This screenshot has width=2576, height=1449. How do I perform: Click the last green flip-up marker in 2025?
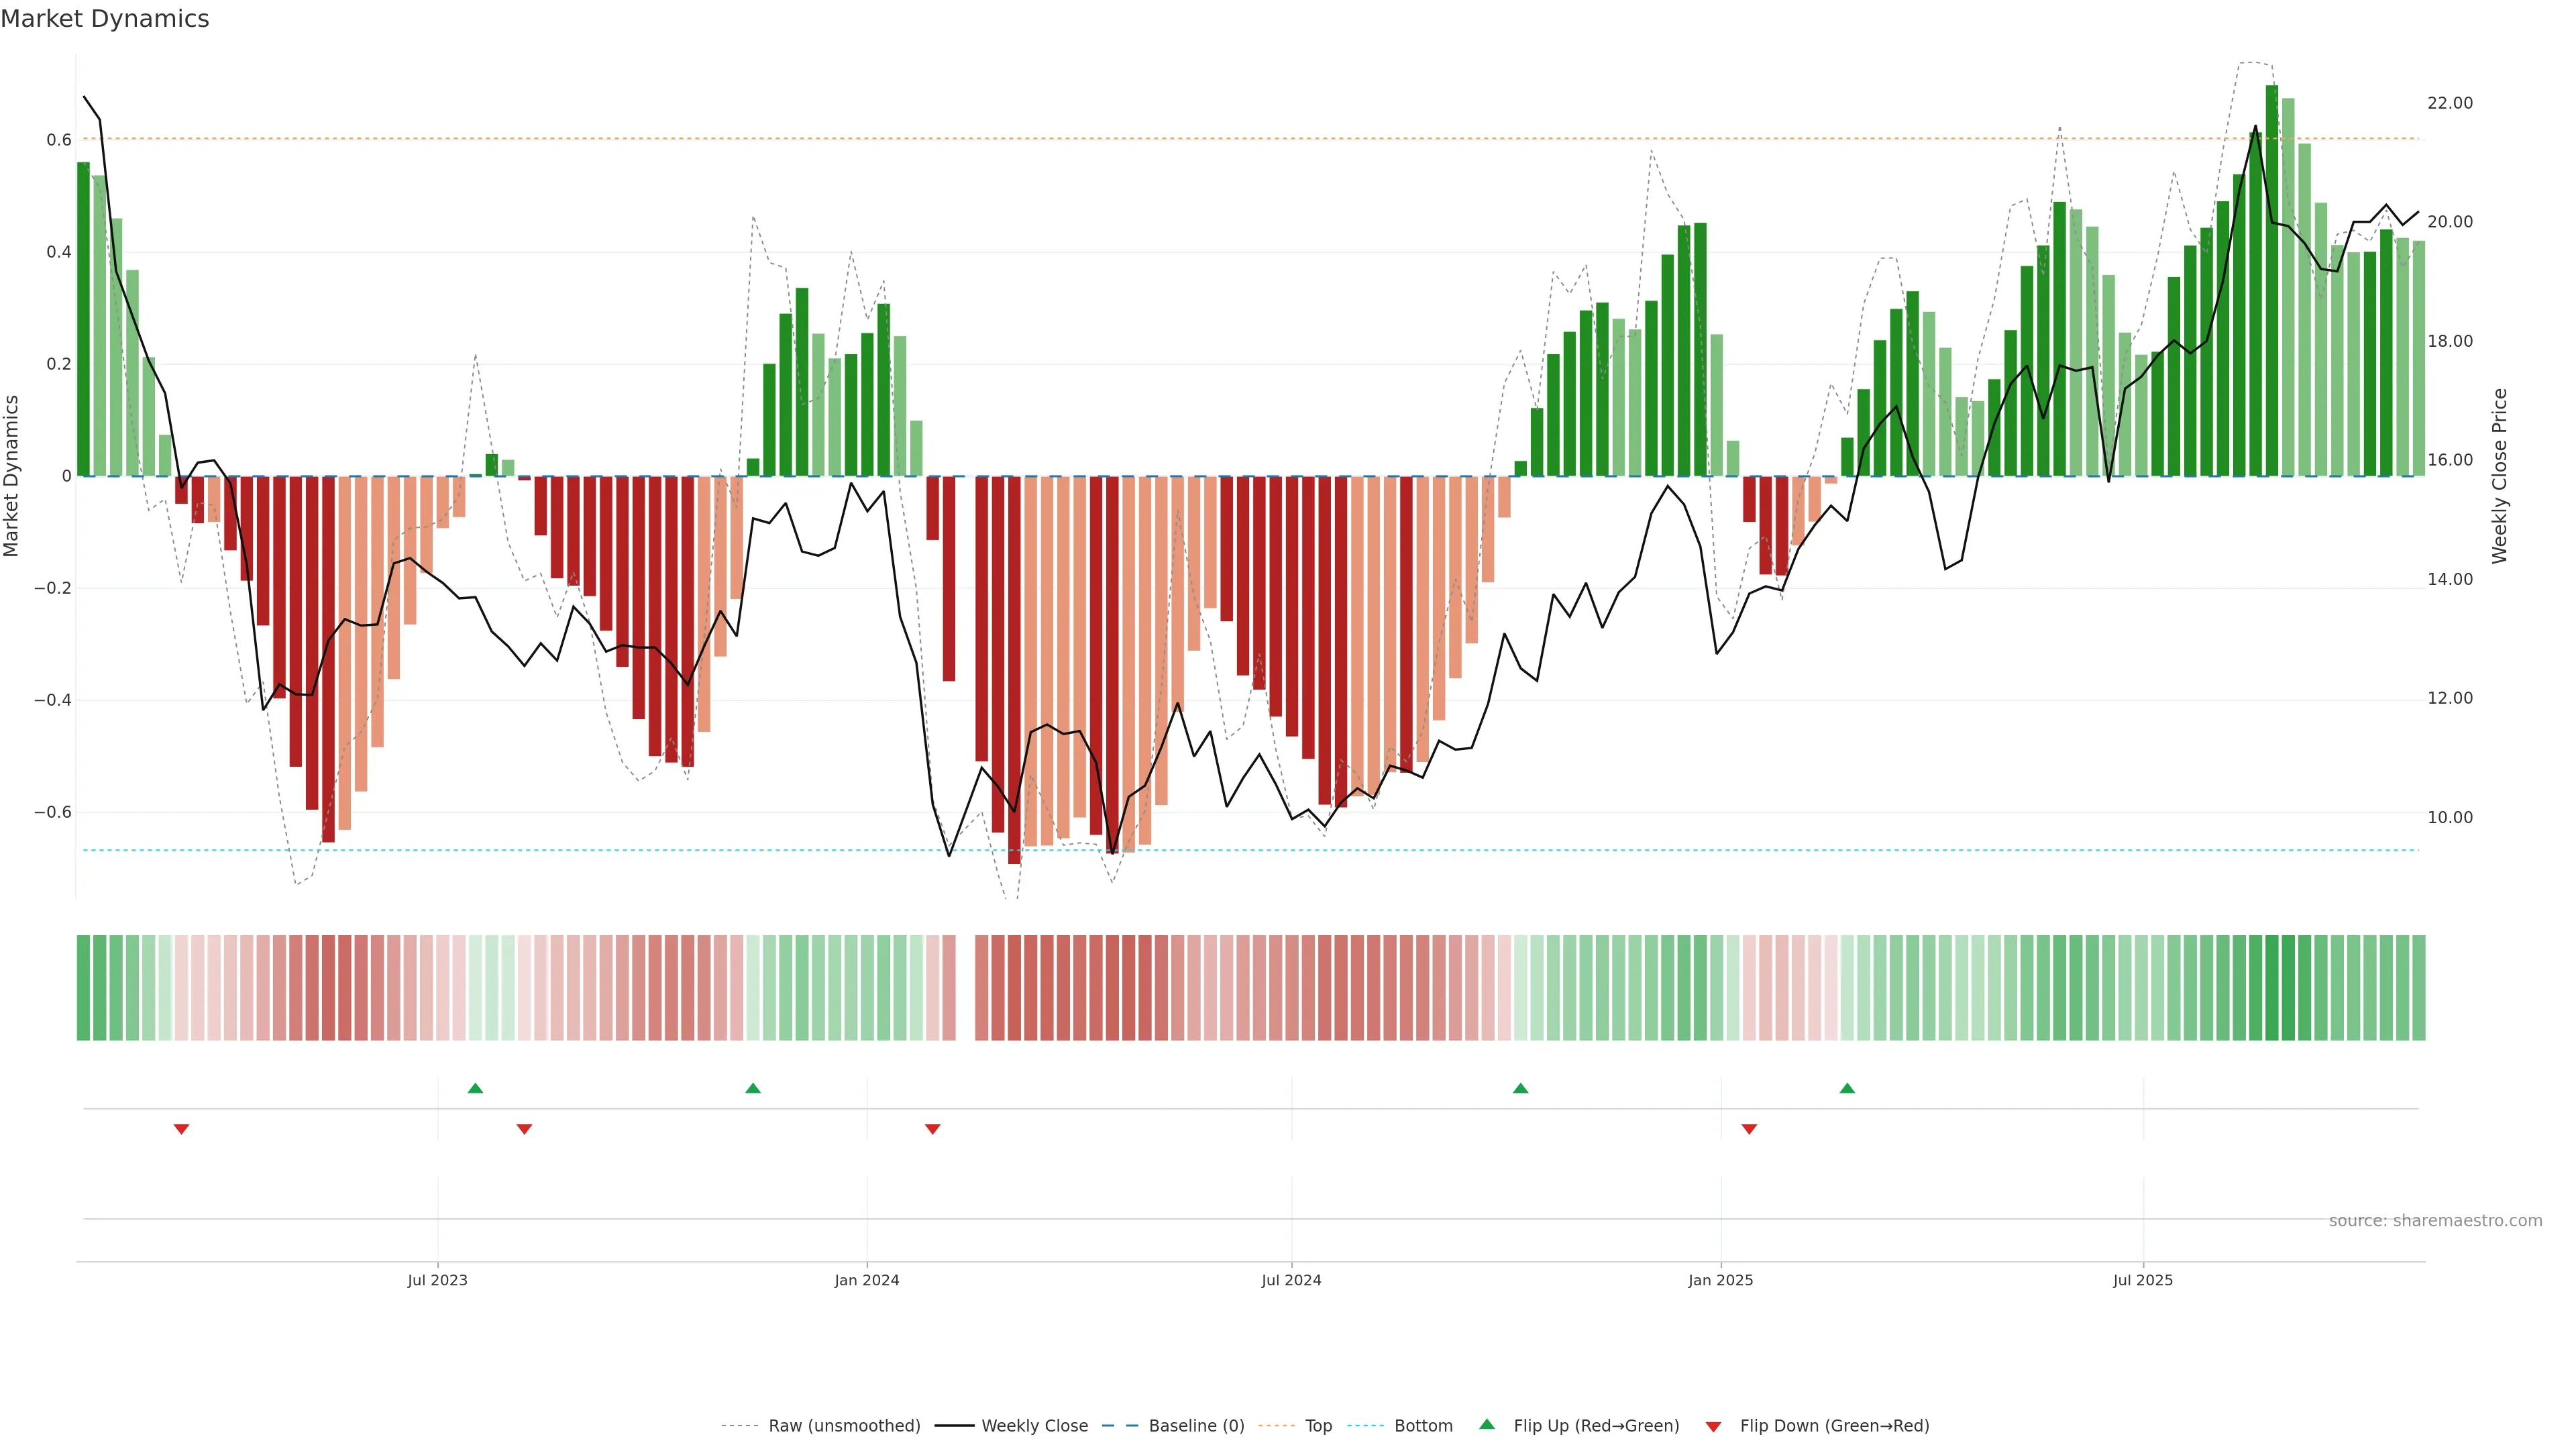(x=1847, y=1088)
